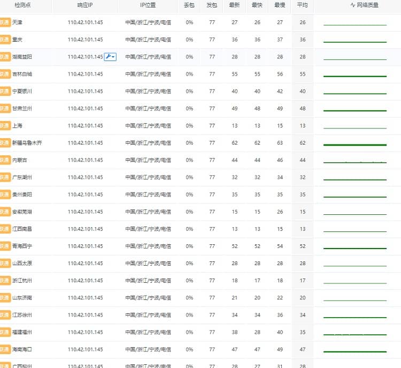
Task: View the 海南海口 network quality sparkline
Action: click(355, 351)
